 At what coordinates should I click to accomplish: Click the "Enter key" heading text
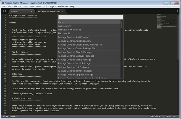click(17, 74)
